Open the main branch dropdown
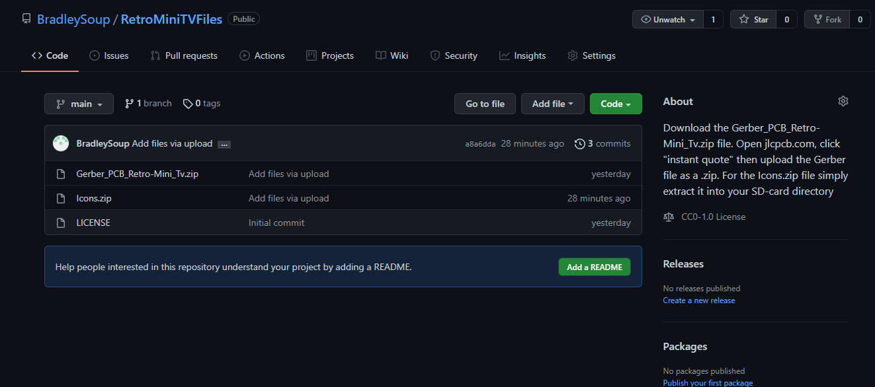Image resolution: width=875 pixels, height=387 pixels. coord(79,104)
